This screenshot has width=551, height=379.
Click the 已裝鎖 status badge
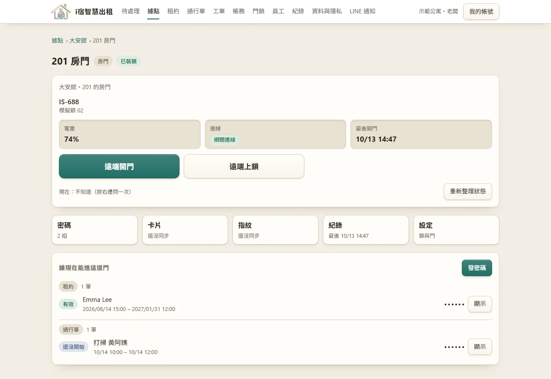point(129,62)
